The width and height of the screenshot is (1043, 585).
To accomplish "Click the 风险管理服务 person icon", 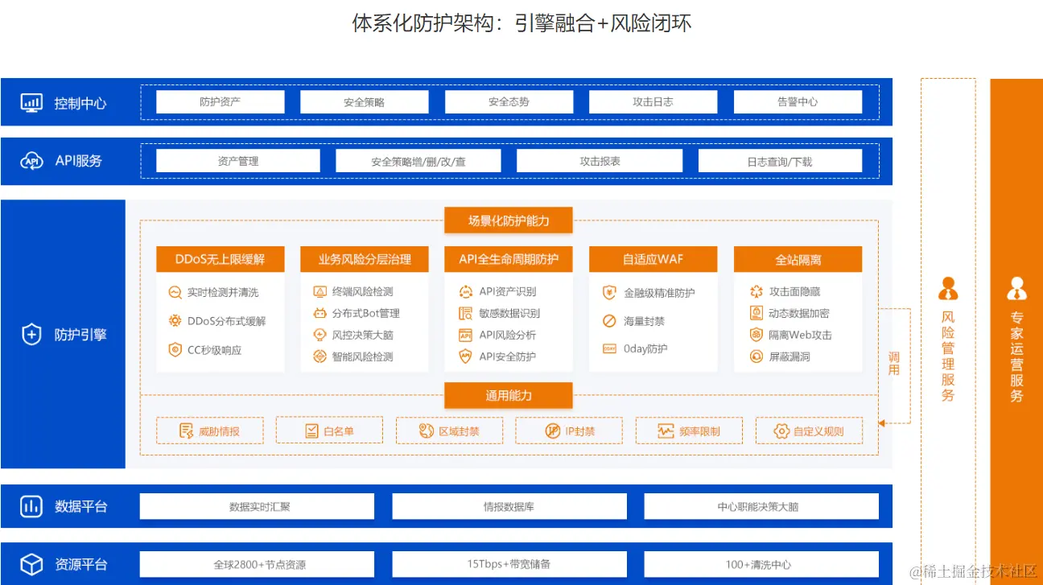I will 948,288.
